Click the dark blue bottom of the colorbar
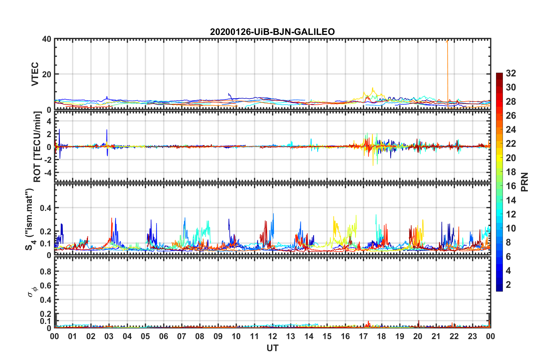The image size is (545, 364). click(x=499, y=288)
